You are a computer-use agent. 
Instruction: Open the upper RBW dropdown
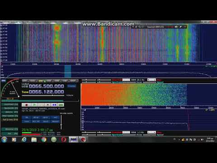[x=151, y=80]
